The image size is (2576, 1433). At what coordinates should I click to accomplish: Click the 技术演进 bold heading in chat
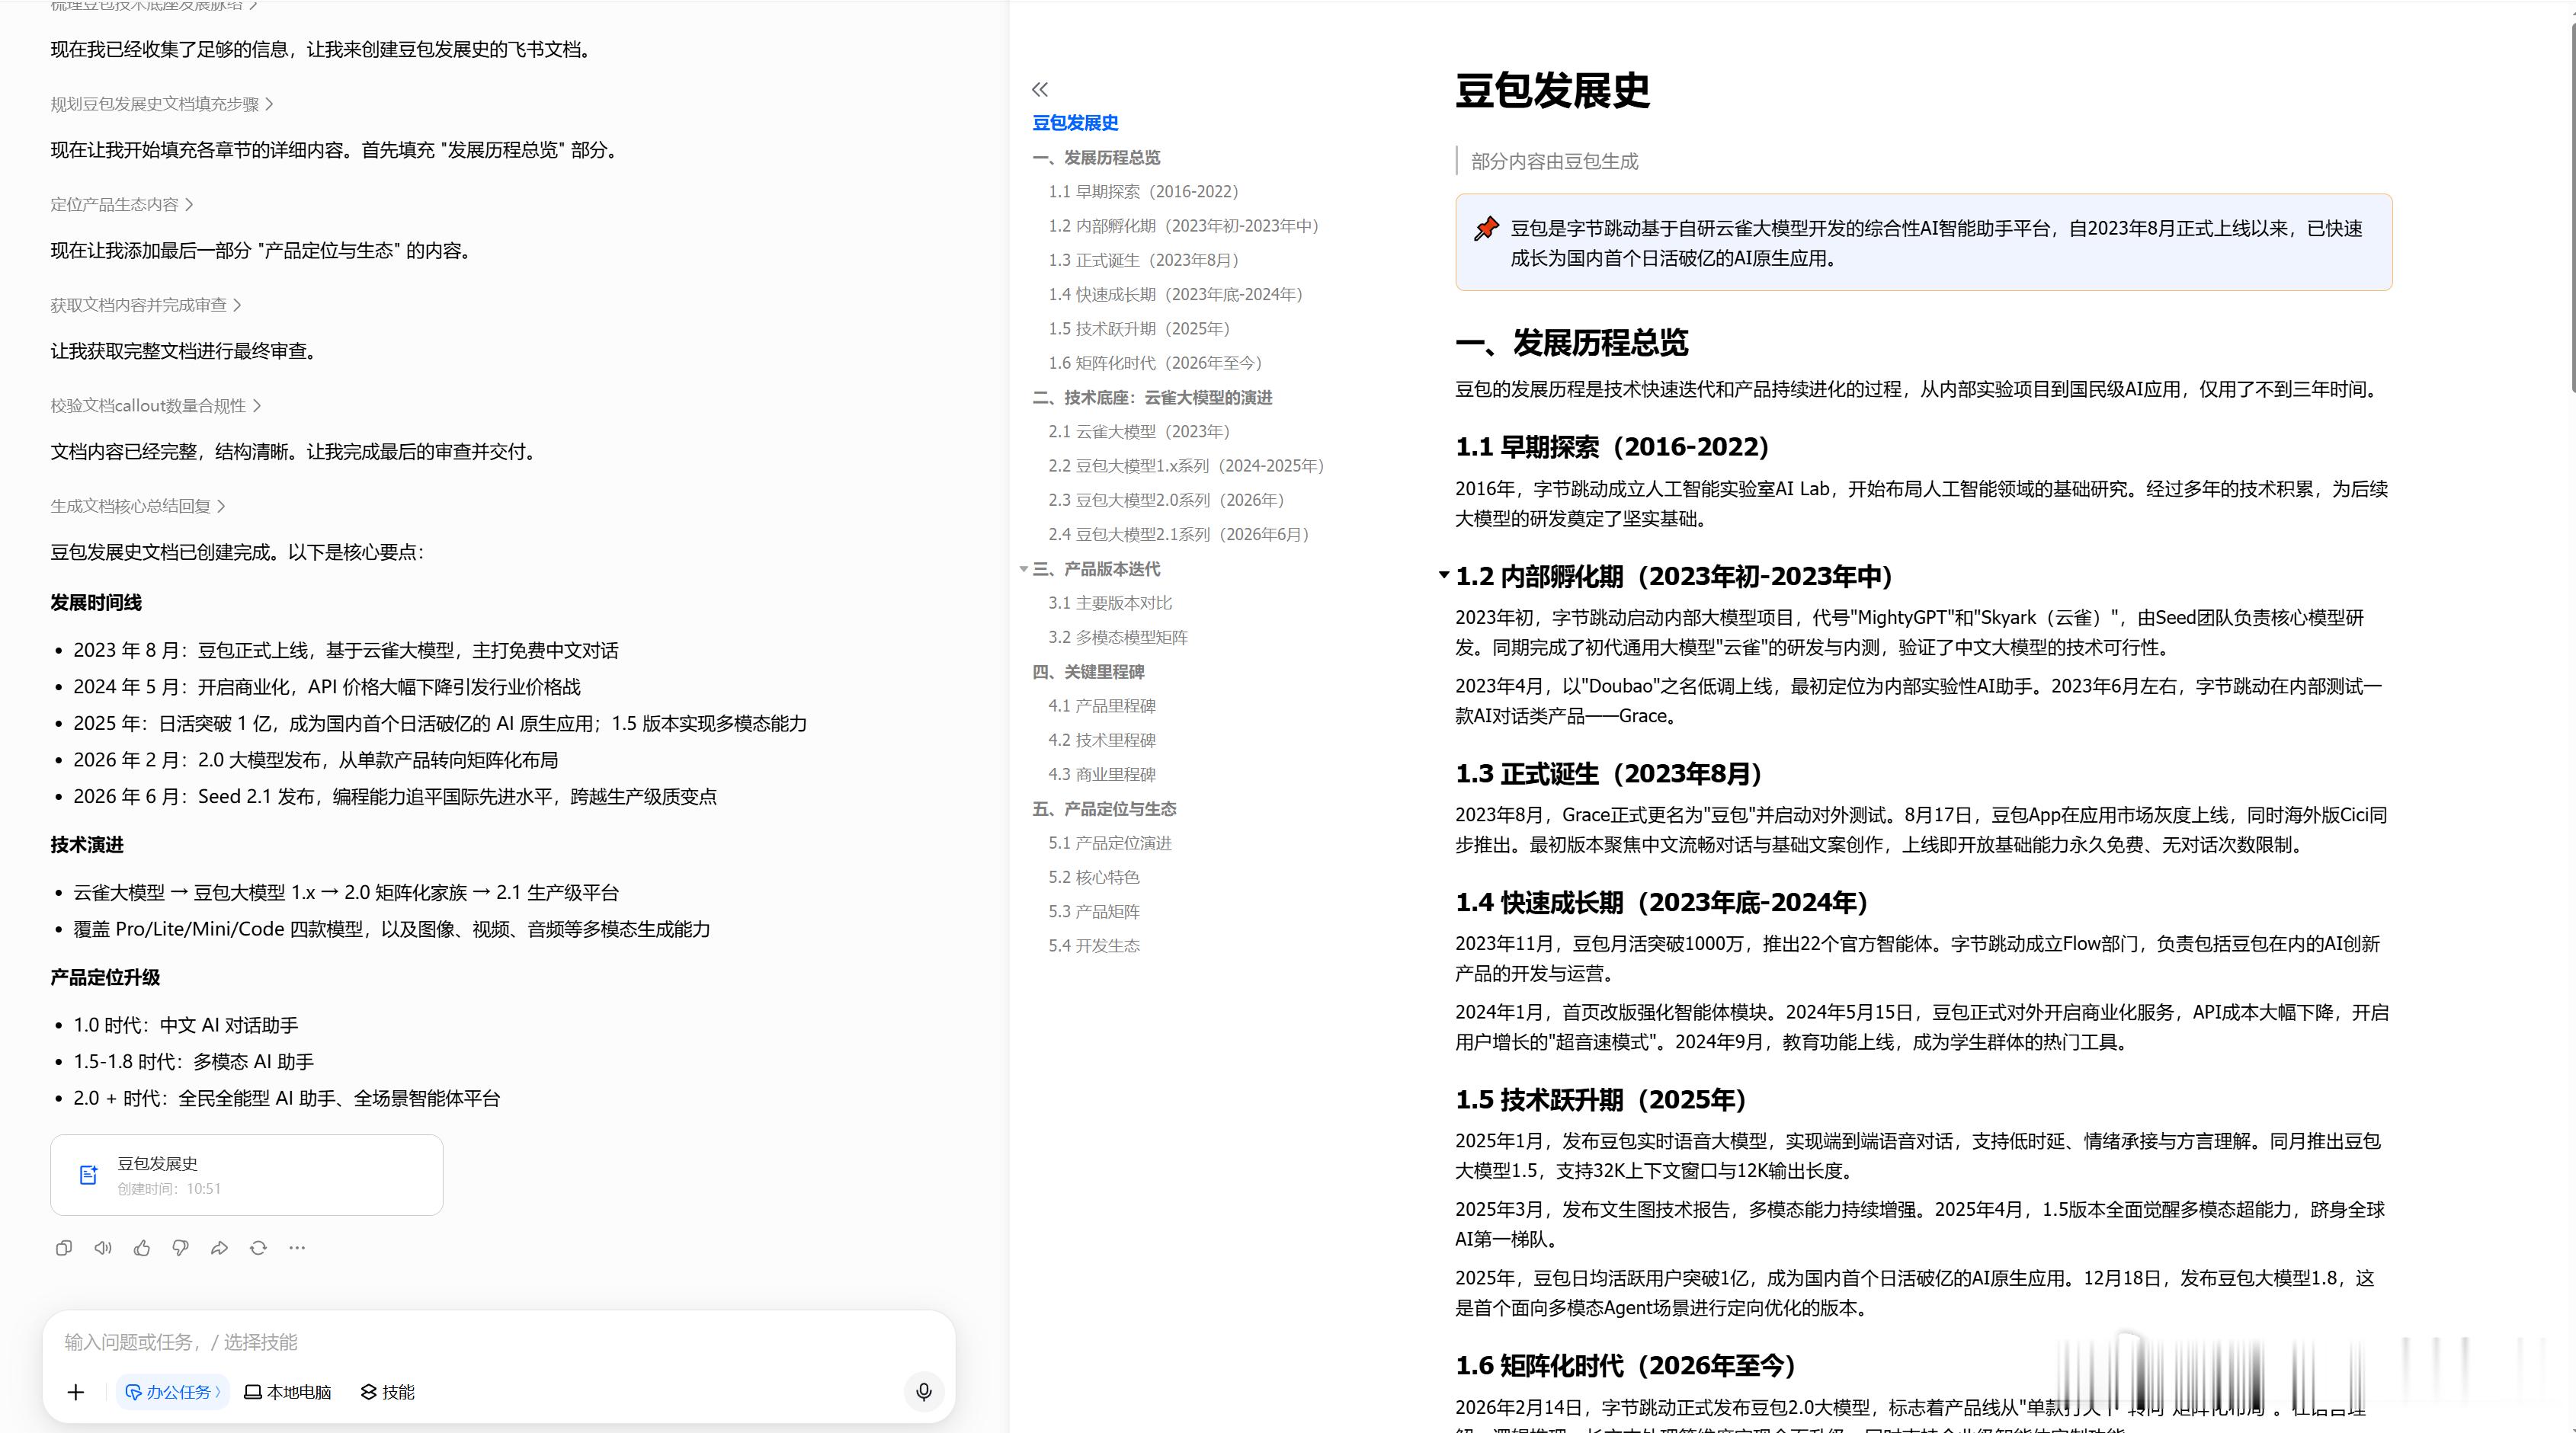coord(87,844)
